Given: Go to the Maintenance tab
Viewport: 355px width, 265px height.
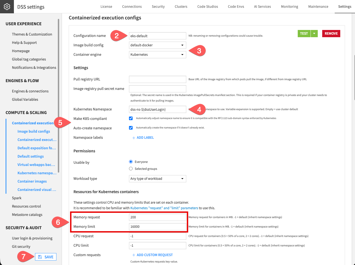Looking at the screenshot, I should 318,7.
